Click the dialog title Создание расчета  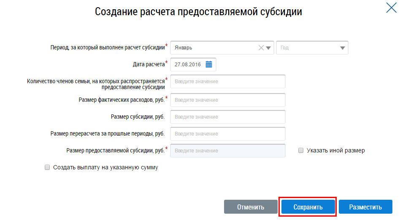click(198, 11)
